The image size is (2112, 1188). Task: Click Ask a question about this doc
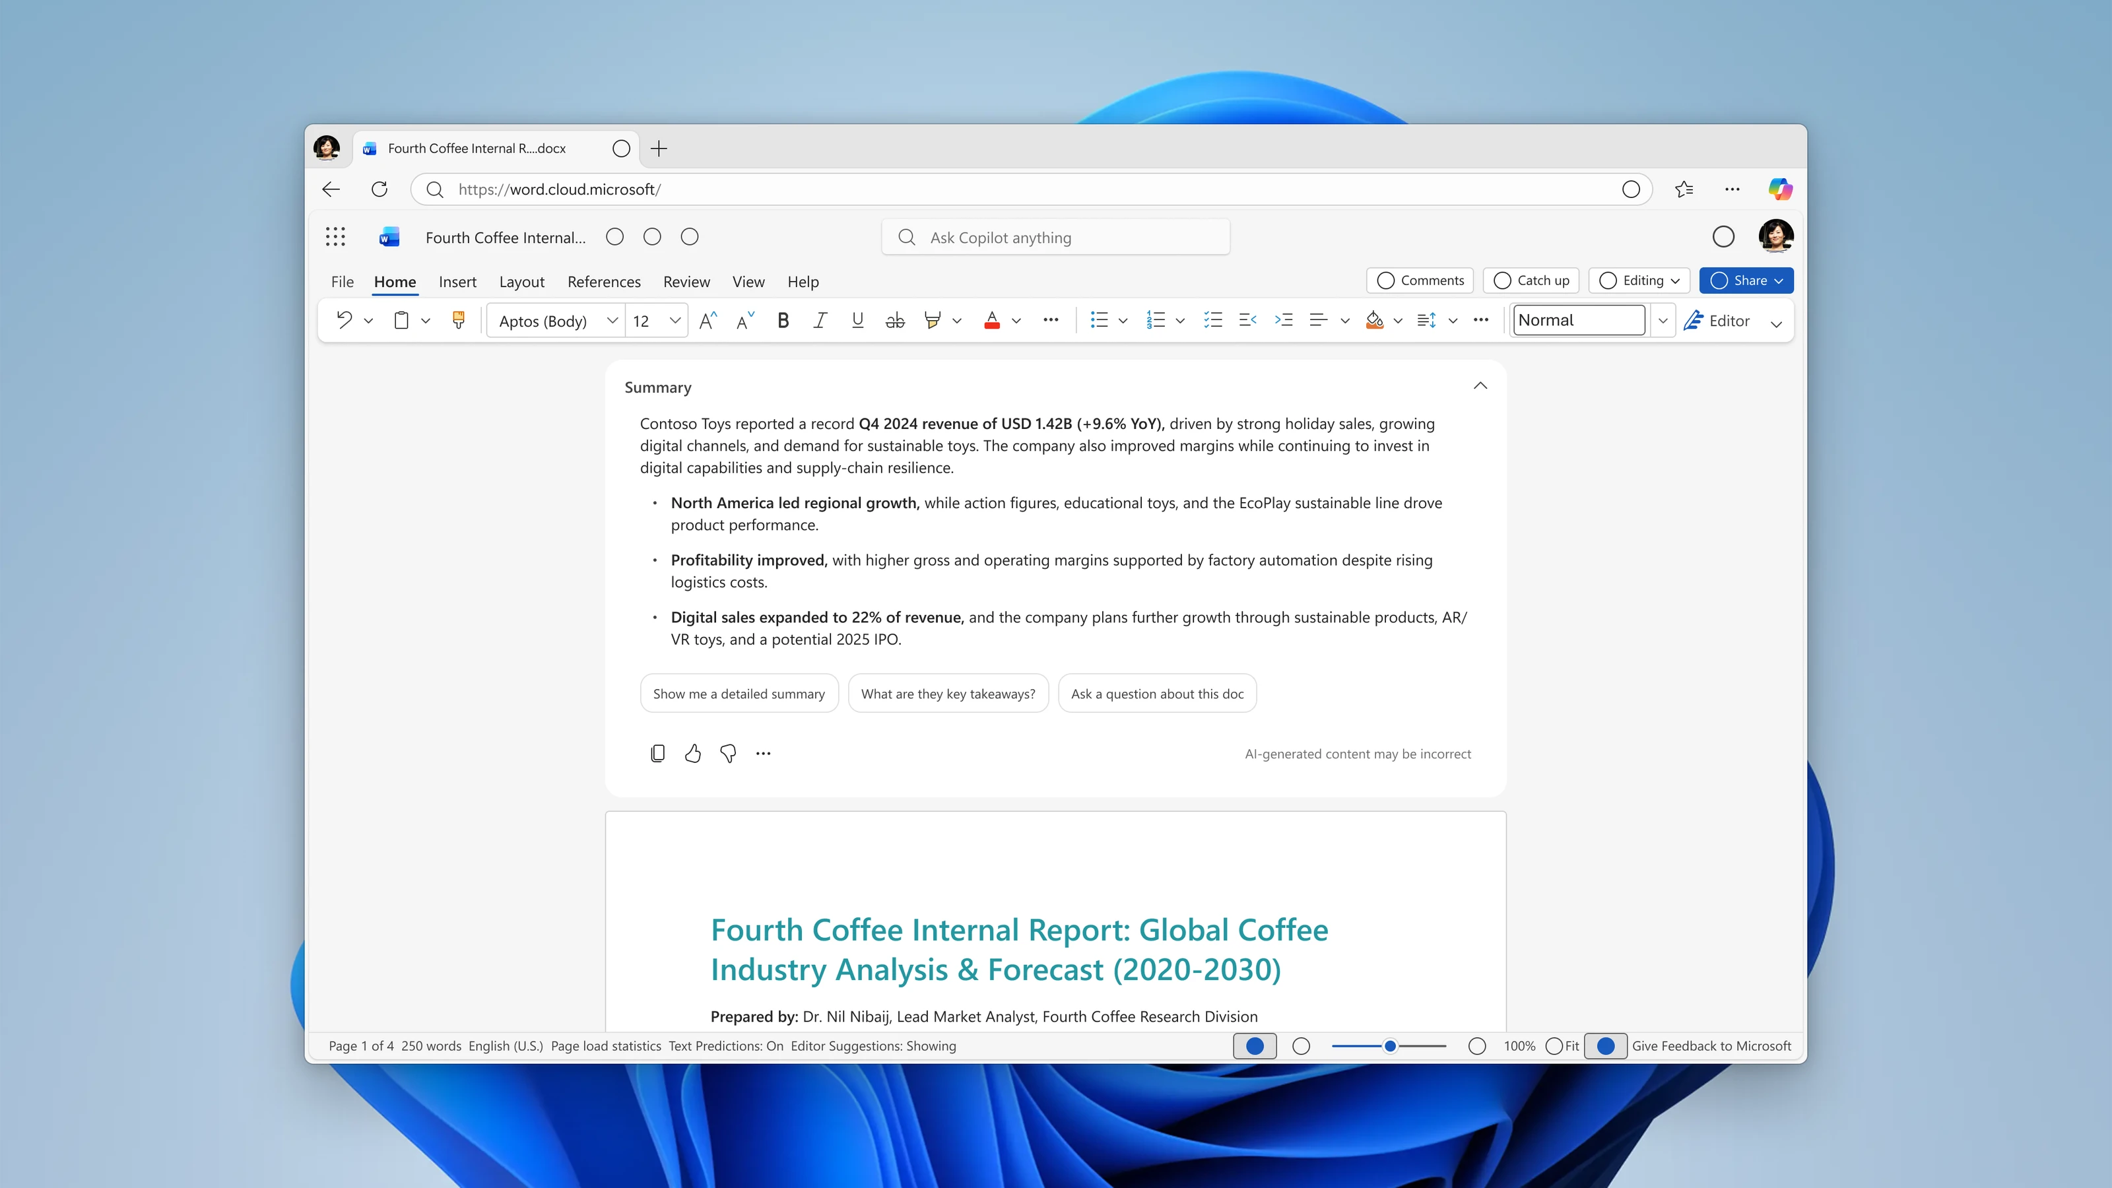[1157, 694]
